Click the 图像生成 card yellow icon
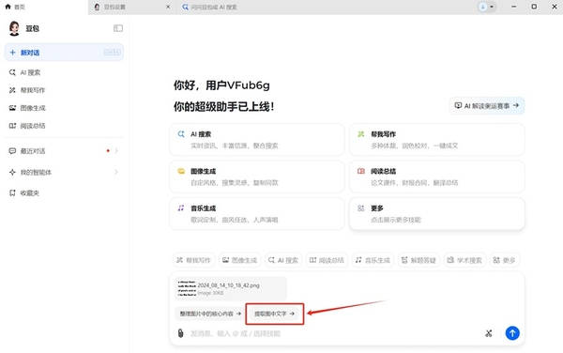563x353 pixels. pos(181,171)
